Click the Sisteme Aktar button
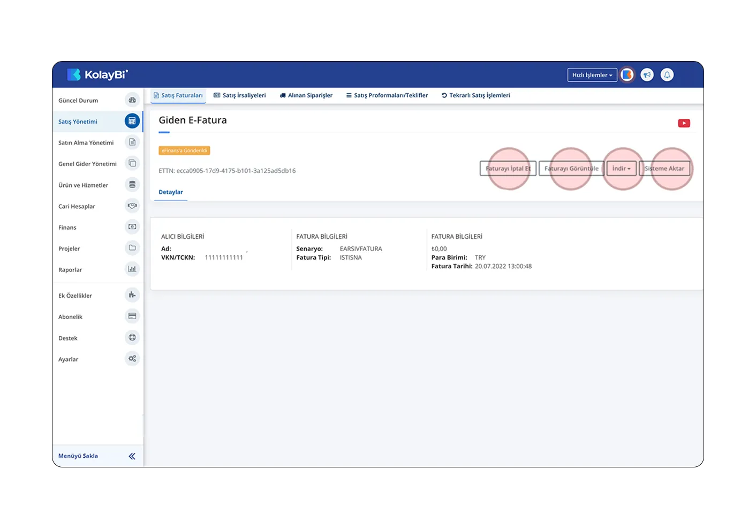 [x=664, y=168]
